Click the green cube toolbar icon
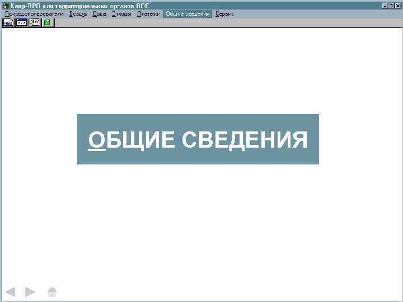Image resolution: width=403 pixels, height=302 pixels. point(48,22)
